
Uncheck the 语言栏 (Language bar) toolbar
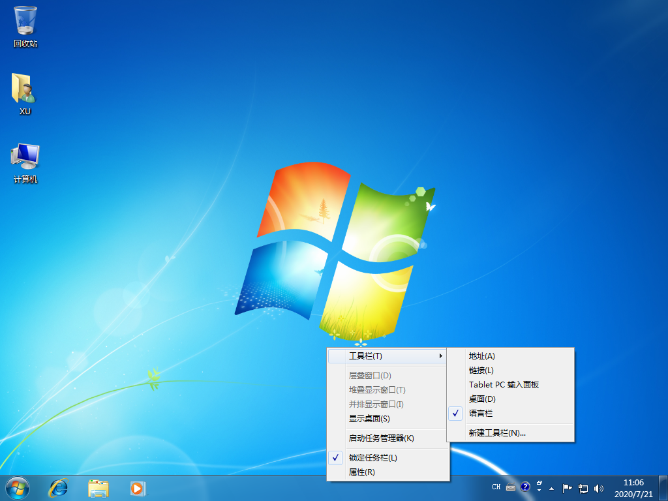(x=481, y=414)
